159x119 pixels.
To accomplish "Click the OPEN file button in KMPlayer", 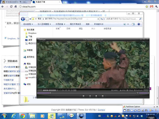I will point(123,90).
